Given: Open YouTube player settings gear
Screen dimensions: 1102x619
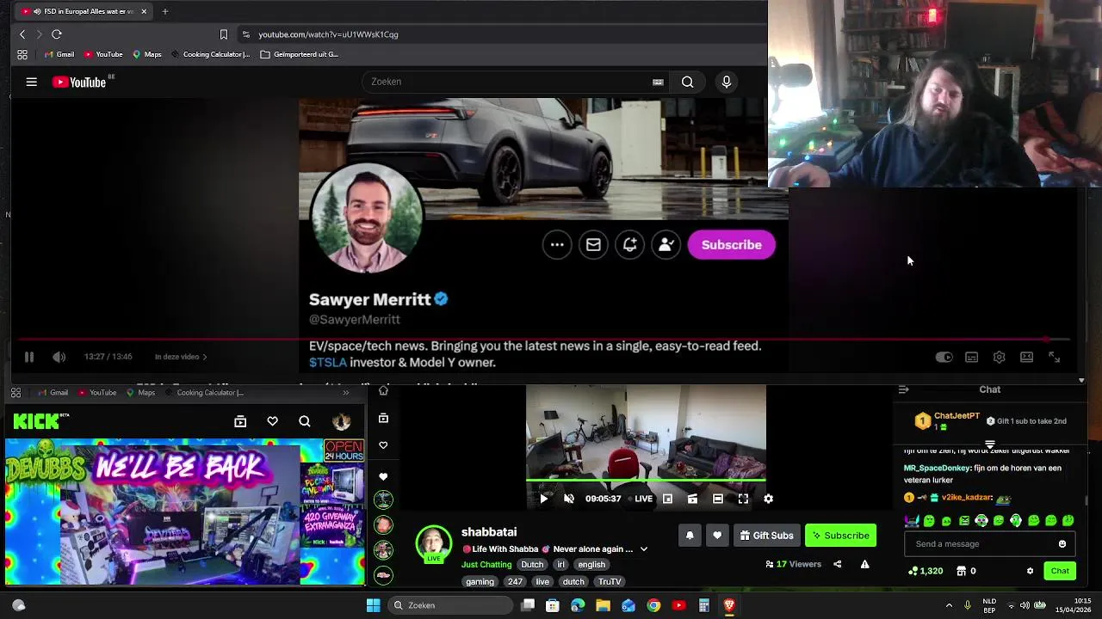Looking at the screenshot, I should click(999, 357).
